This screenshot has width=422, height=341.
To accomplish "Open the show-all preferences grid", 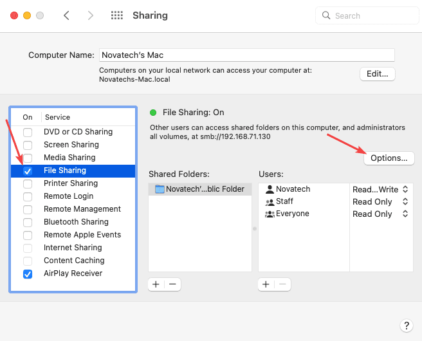I will click(117, 15).
